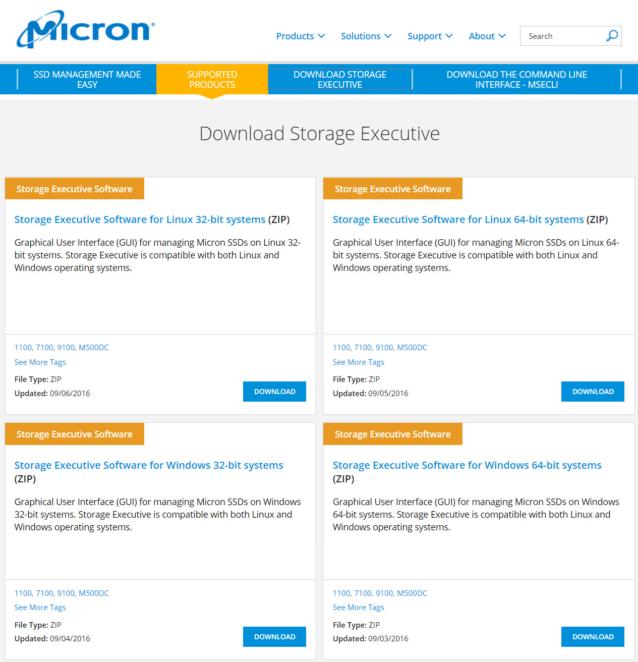Click the 9100 tag in Linux 32-bit card

tap(66, 348)
